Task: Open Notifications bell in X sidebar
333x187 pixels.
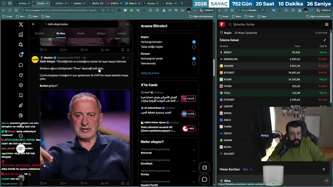Action: pos(21,55)
